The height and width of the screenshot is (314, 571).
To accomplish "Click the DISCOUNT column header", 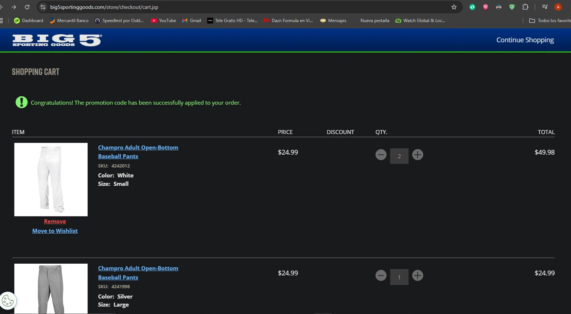I will (340, 132).
